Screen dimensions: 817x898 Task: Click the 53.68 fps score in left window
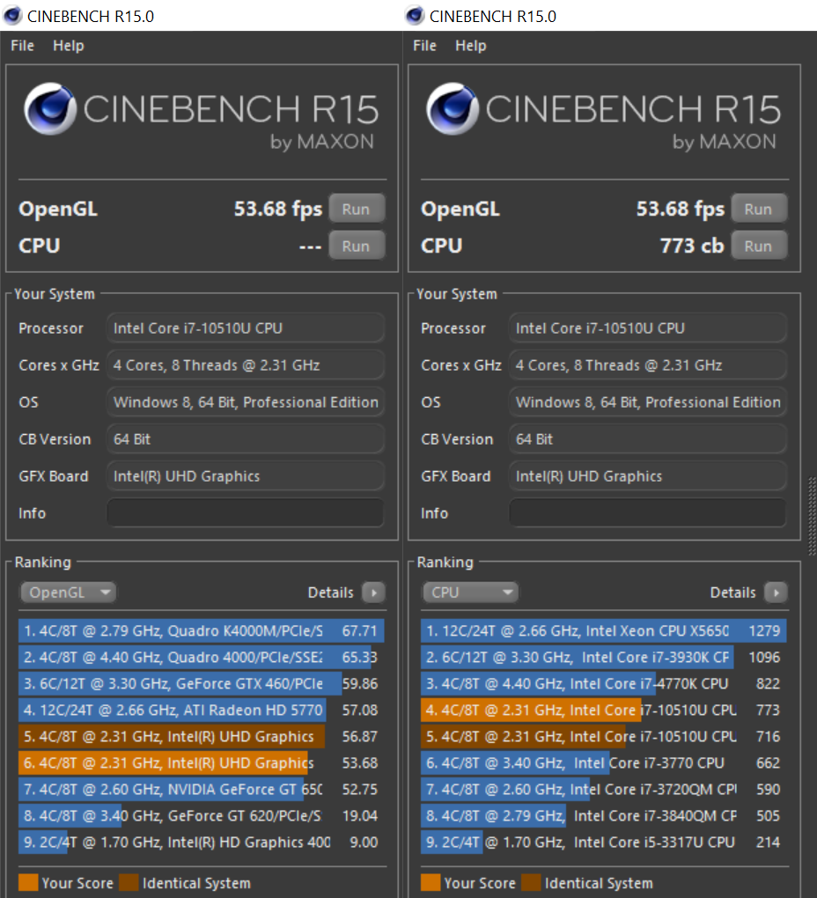pyautogui.click(x=278, y=209)
